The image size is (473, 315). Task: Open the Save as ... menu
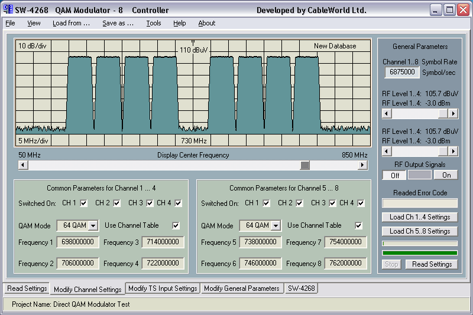pyautogui.click(x=118, y=23)
